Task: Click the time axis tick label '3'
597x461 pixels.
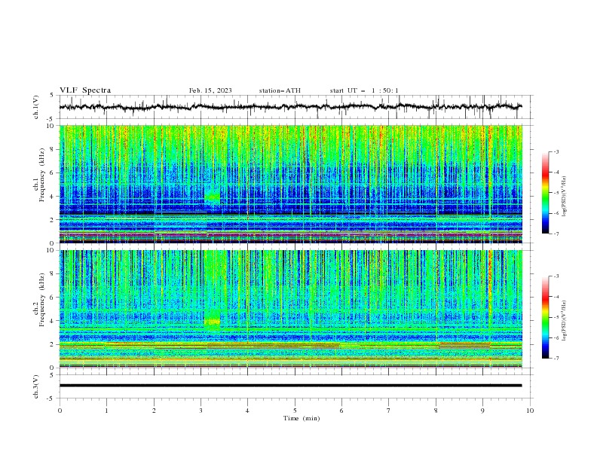Action: coord(201,411)
